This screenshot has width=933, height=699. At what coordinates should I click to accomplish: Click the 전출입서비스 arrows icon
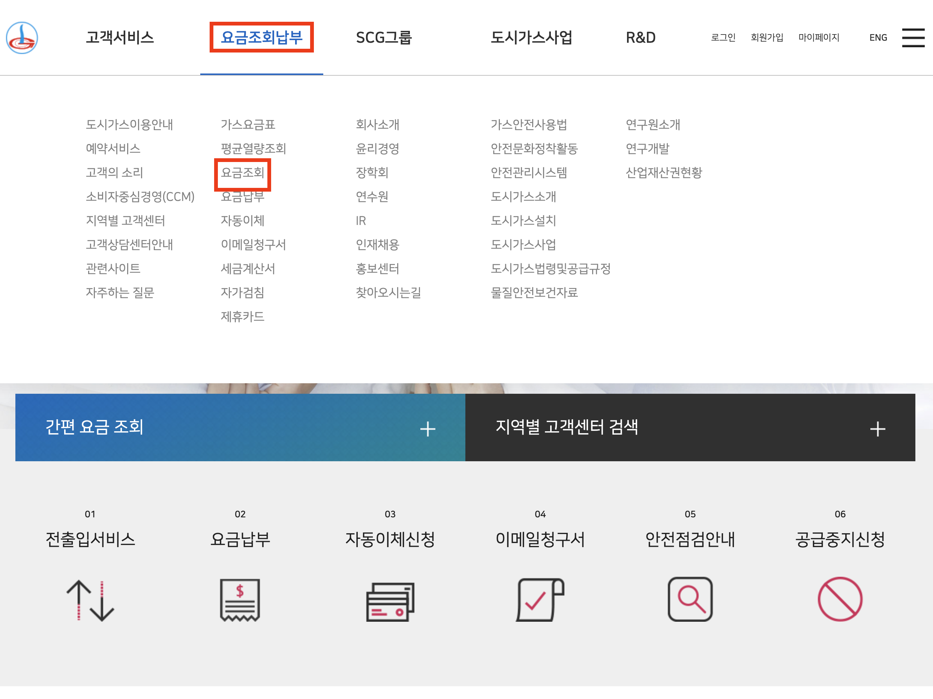pyautogui.click(x=90, y=600)
